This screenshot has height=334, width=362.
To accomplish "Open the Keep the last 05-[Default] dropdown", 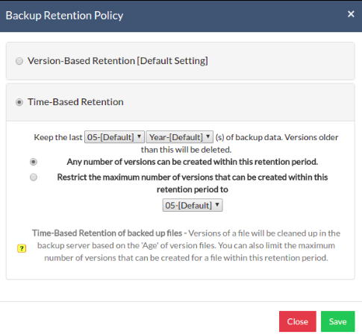I will [114, 137].
